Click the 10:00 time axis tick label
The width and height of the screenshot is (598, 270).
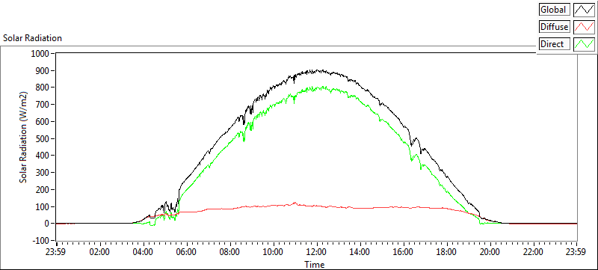coord(273,252)
